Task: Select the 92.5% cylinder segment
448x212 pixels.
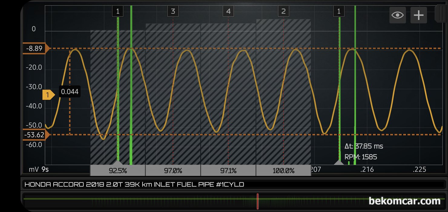Action: [118, 171]
